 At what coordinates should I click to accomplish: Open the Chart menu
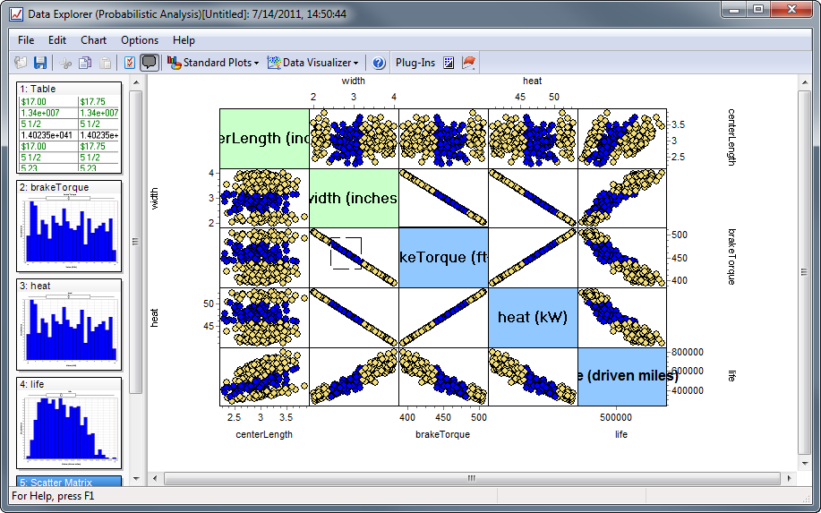click(93, 40)
